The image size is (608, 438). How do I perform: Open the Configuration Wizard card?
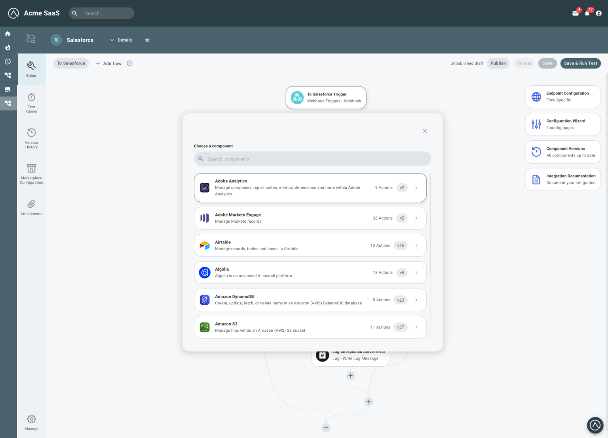coord(563,124)
